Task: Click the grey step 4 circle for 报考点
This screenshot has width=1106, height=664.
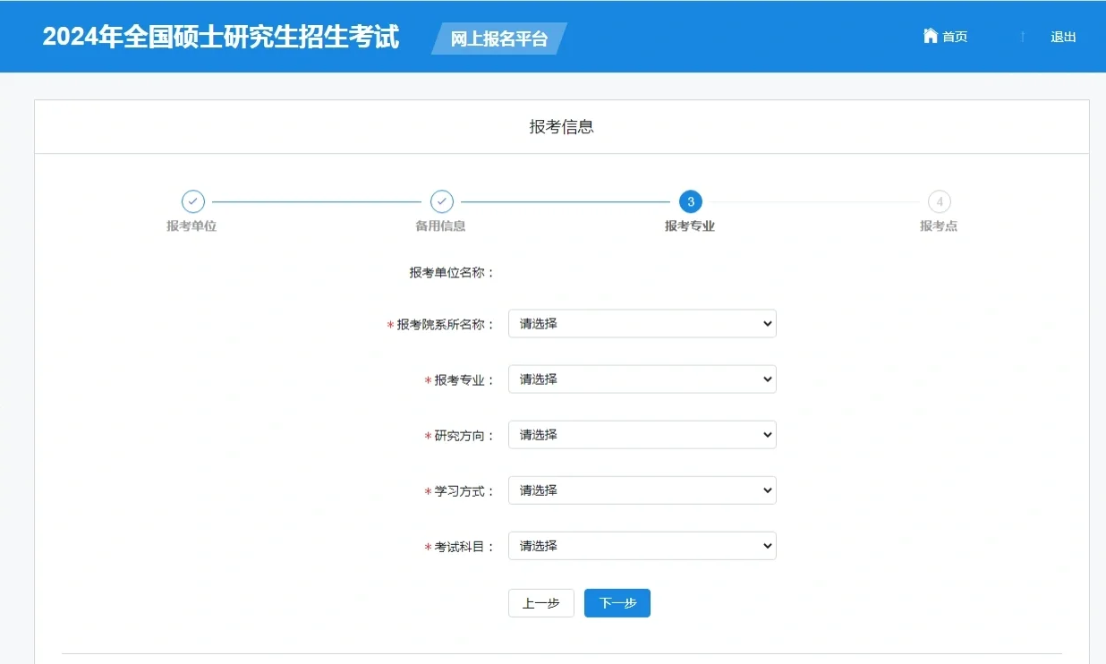Action: point(940,201)
